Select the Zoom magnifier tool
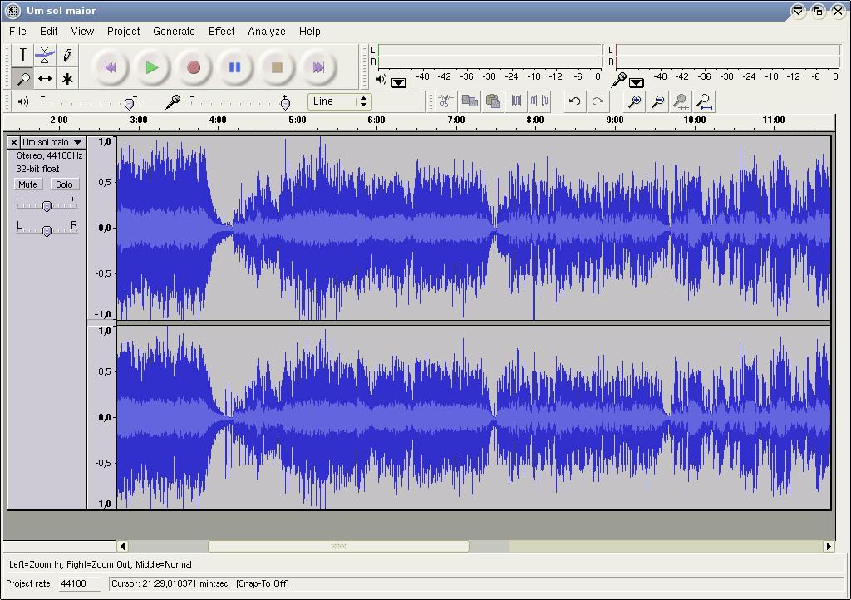Viewport: 851px width, 600px height. [x=22, y=79]
